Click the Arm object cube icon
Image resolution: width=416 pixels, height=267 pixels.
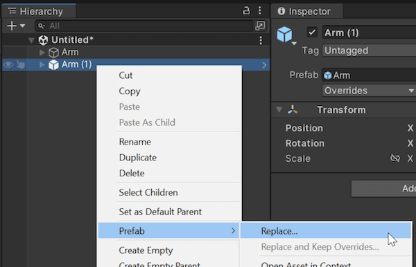53,53
